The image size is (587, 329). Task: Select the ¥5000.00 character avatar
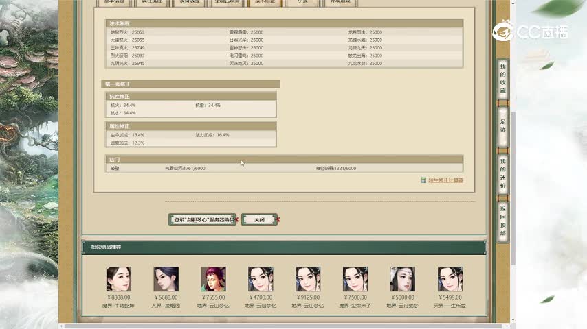pos(403,279)
